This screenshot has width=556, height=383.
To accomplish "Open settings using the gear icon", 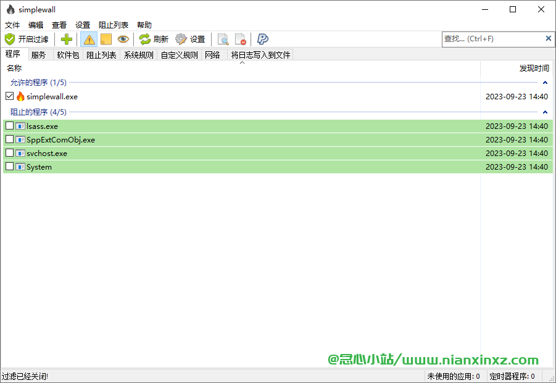I will click(181, 39).
